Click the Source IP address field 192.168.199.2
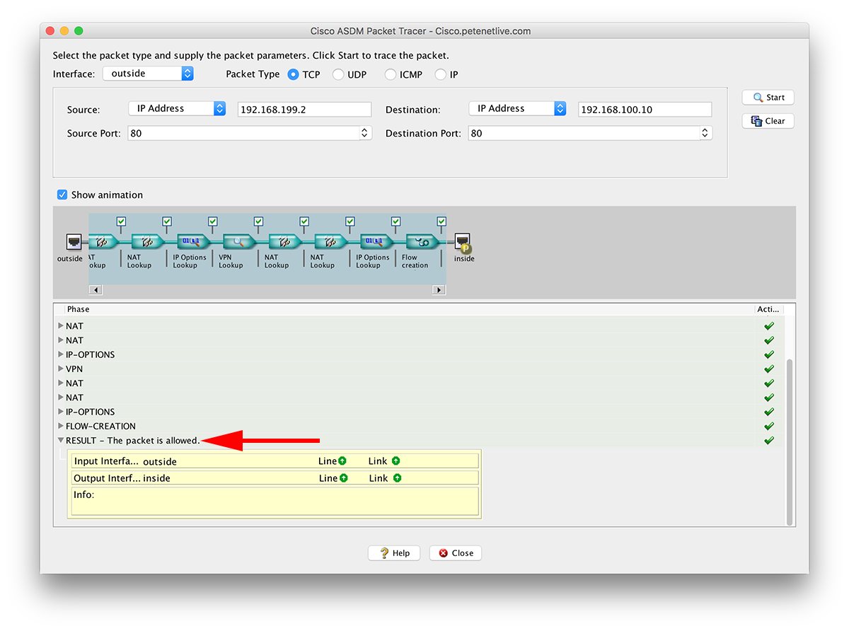The width and height of the screenshot is (849, 631). [304, 110]
